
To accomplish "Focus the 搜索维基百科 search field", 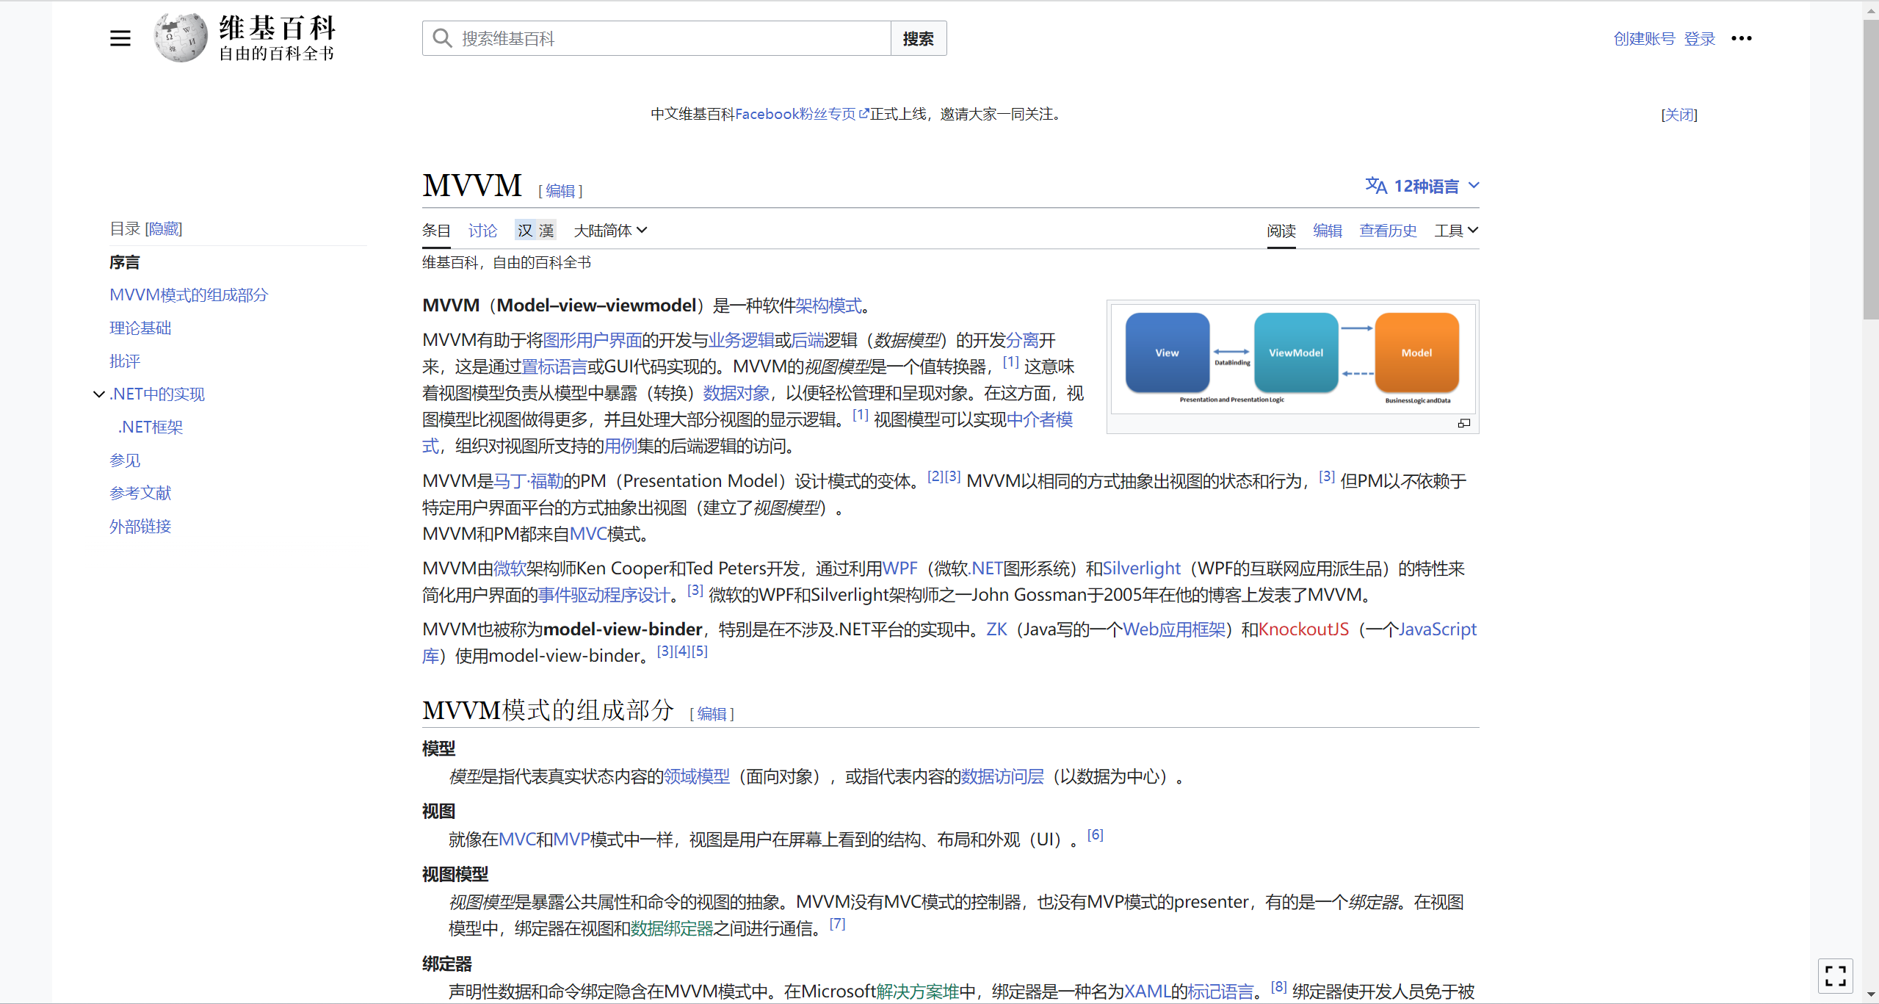I will click(656, 38).
